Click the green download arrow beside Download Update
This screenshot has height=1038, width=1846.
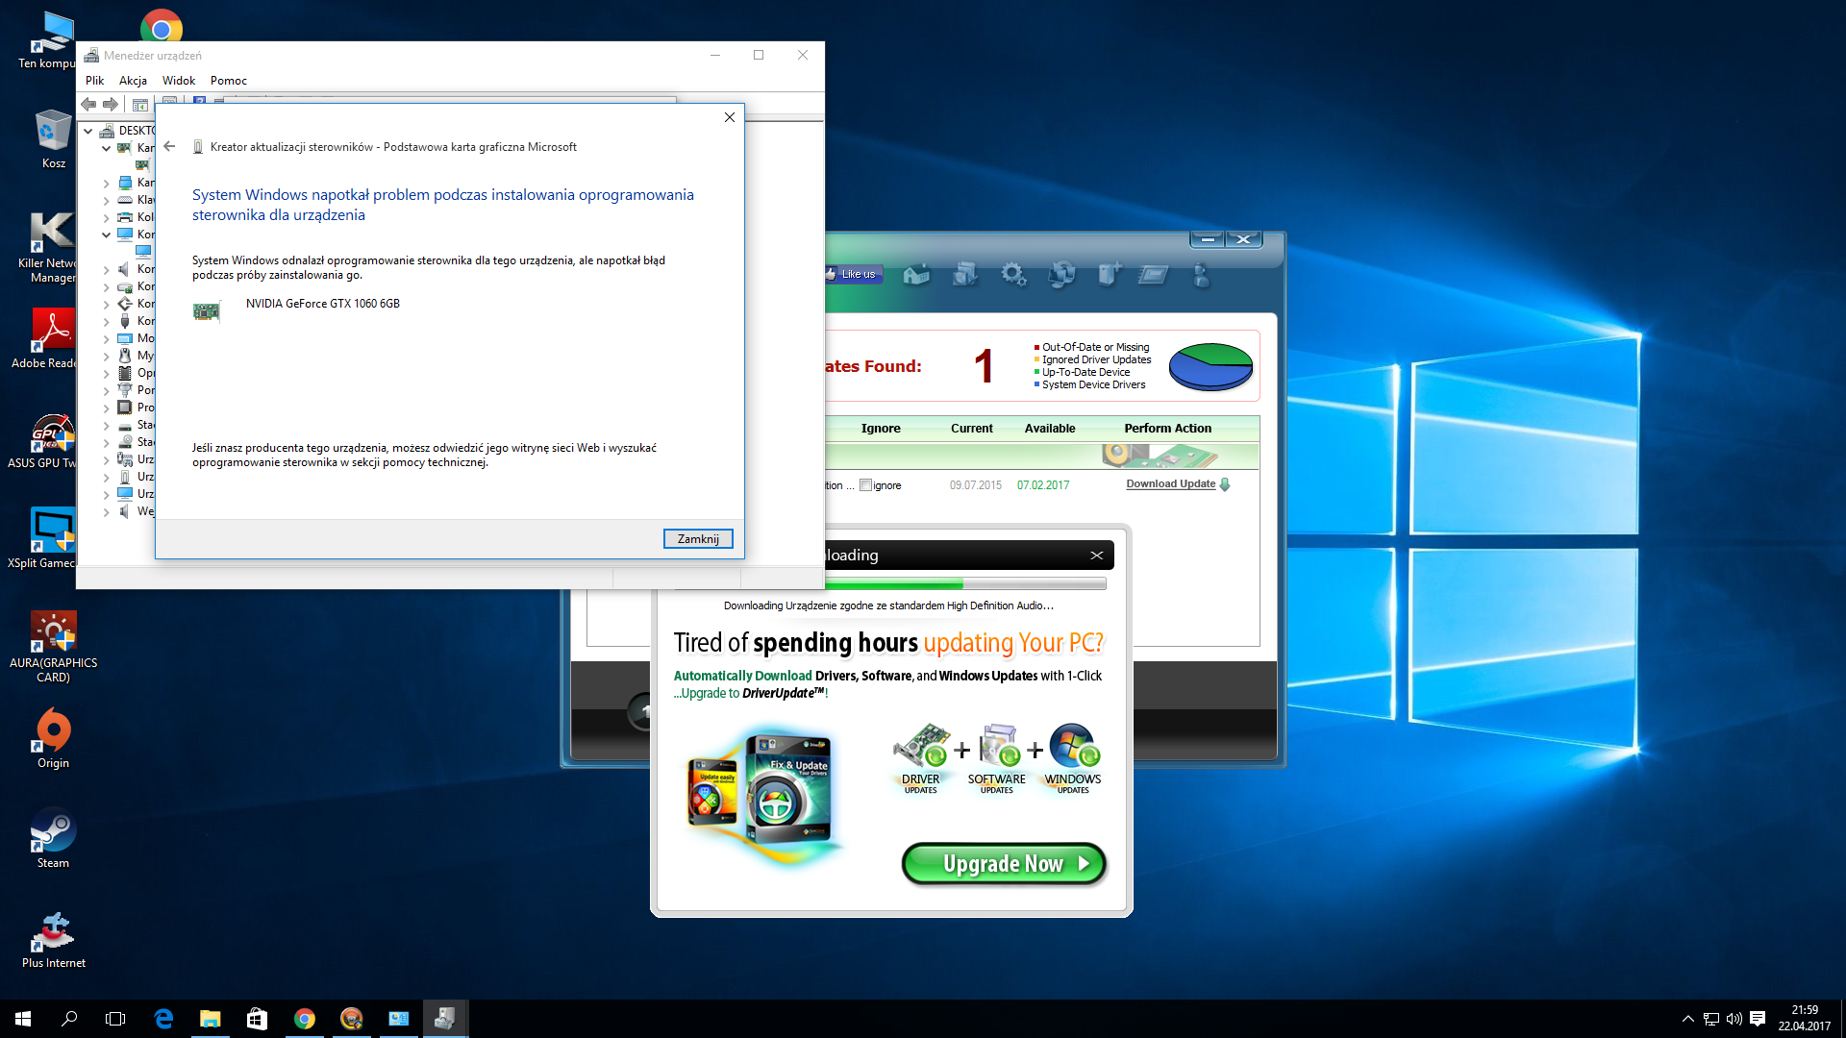(x=1225, y=484)
